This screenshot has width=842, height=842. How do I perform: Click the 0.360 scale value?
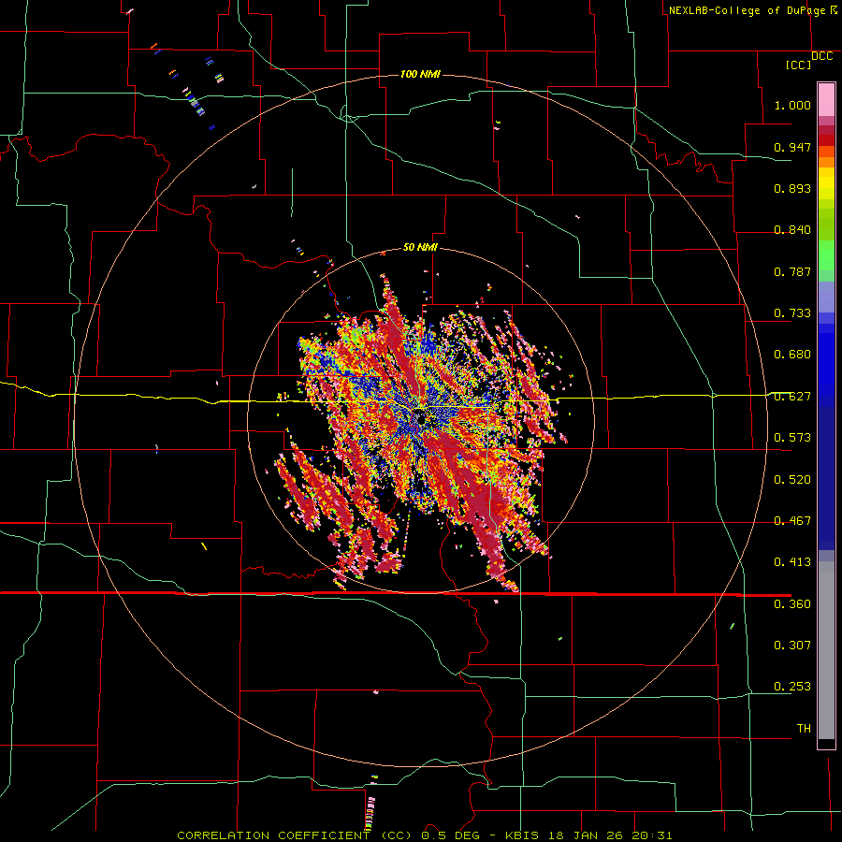pyautogui.click(x=792, y=604)
